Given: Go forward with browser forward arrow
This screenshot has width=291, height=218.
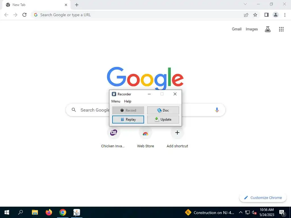Looking at the screenshot, I should pyautogui.click(x=15, y=15).
